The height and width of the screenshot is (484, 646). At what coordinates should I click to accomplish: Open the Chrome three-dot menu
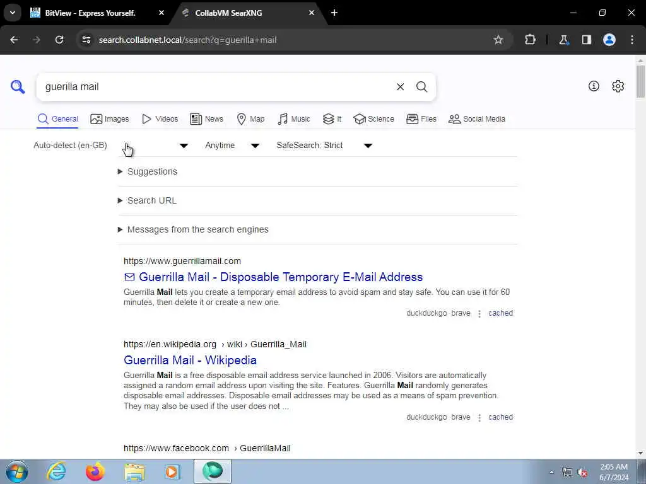(x=632, y=40)
